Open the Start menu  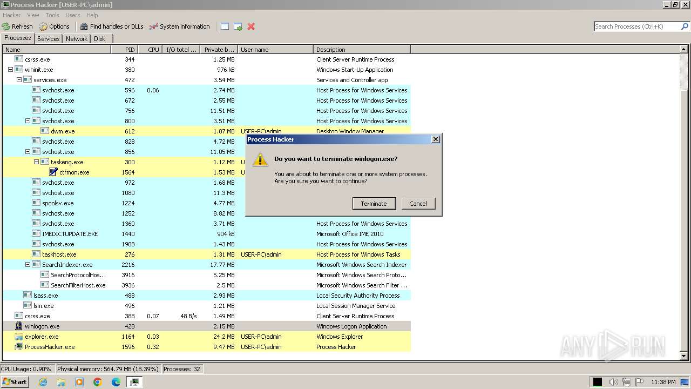click(15, 382)
